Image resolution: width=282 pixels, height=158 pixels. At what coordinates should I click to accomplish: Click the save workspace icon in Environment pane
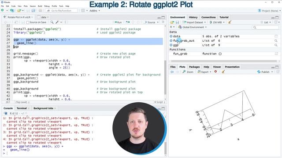pos(177,22)
